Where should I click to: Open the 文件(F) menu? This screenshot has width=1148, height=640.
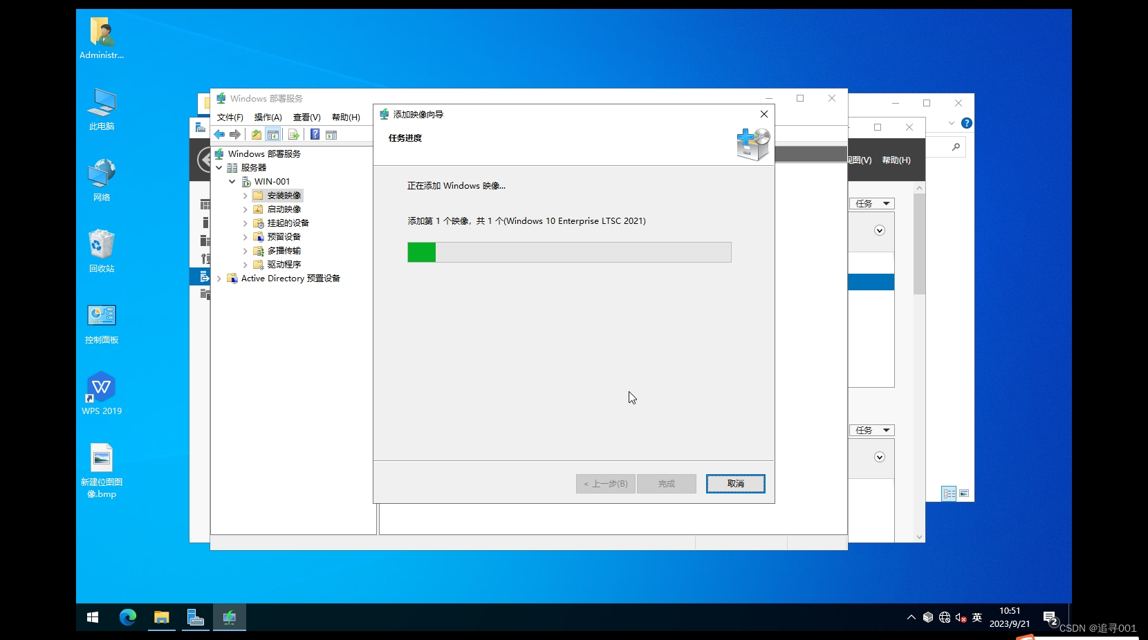pos(230,117)
